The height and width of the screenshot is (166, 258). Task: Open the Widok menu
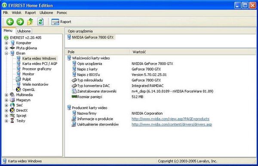(17, 13)
